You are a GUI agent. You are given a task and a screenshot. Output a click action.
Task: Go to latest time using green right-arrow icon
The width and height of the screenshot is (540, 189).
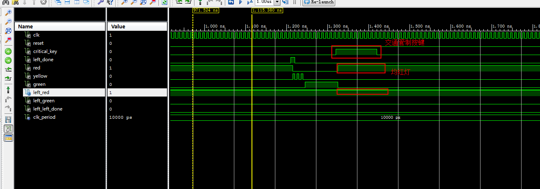click(8, 60)
